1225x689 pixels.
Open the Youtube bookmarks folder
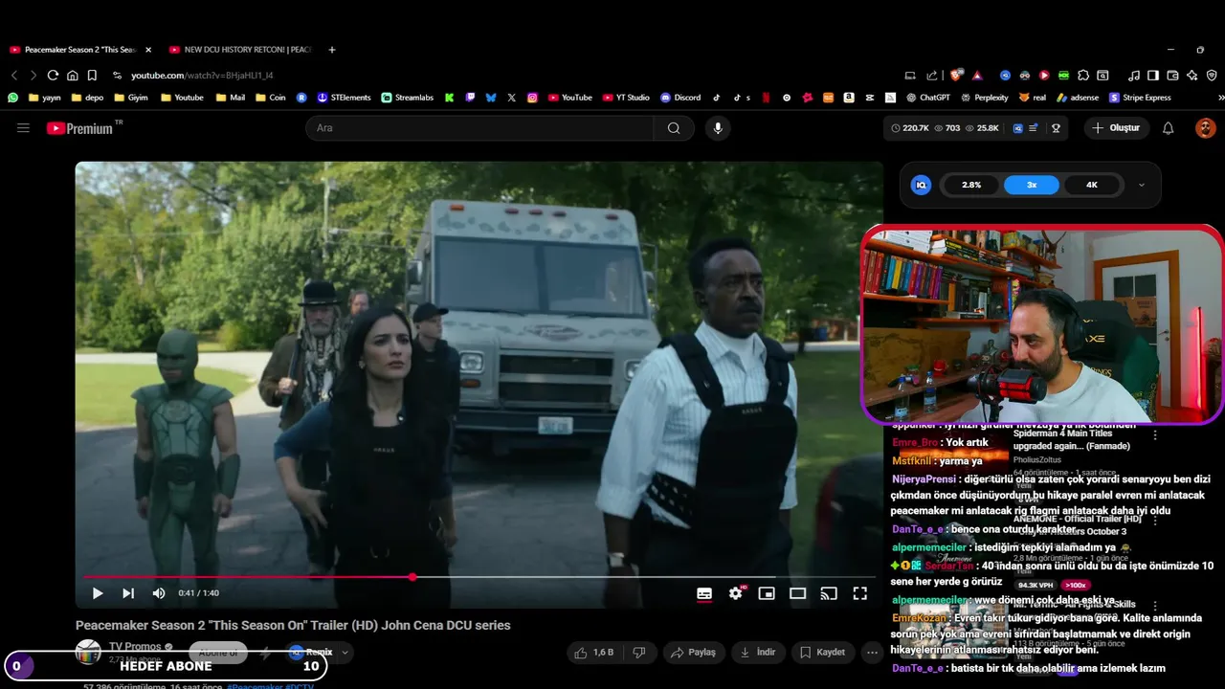[x=182, y=98]
